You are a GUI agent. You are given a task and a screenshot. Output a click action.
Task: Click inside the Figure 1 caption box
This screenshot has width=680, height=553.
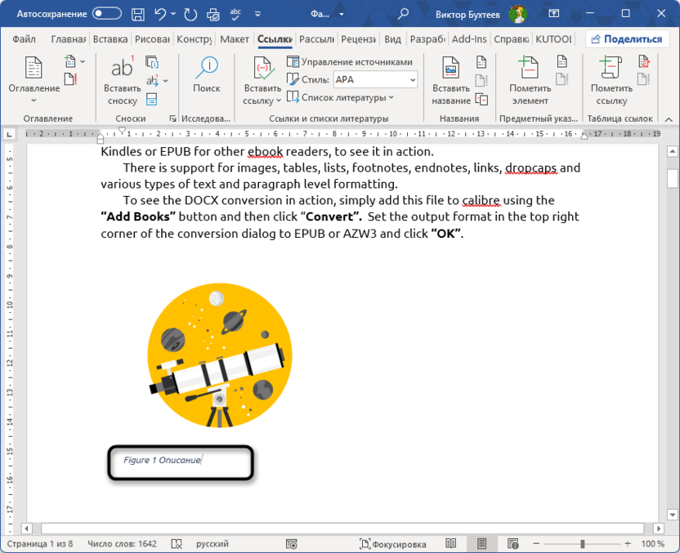179,462
